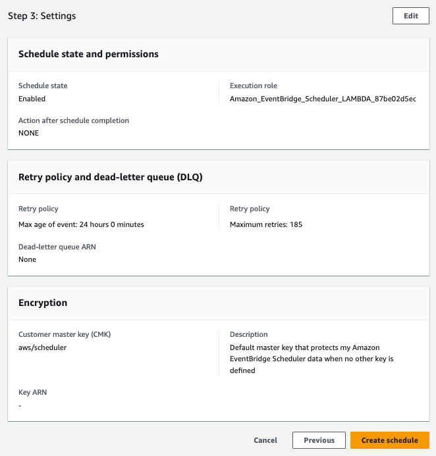Click the Enabled schedule state value
This screenshot has width=436, height=456.
pyautogui.click(x=32, y=99)
